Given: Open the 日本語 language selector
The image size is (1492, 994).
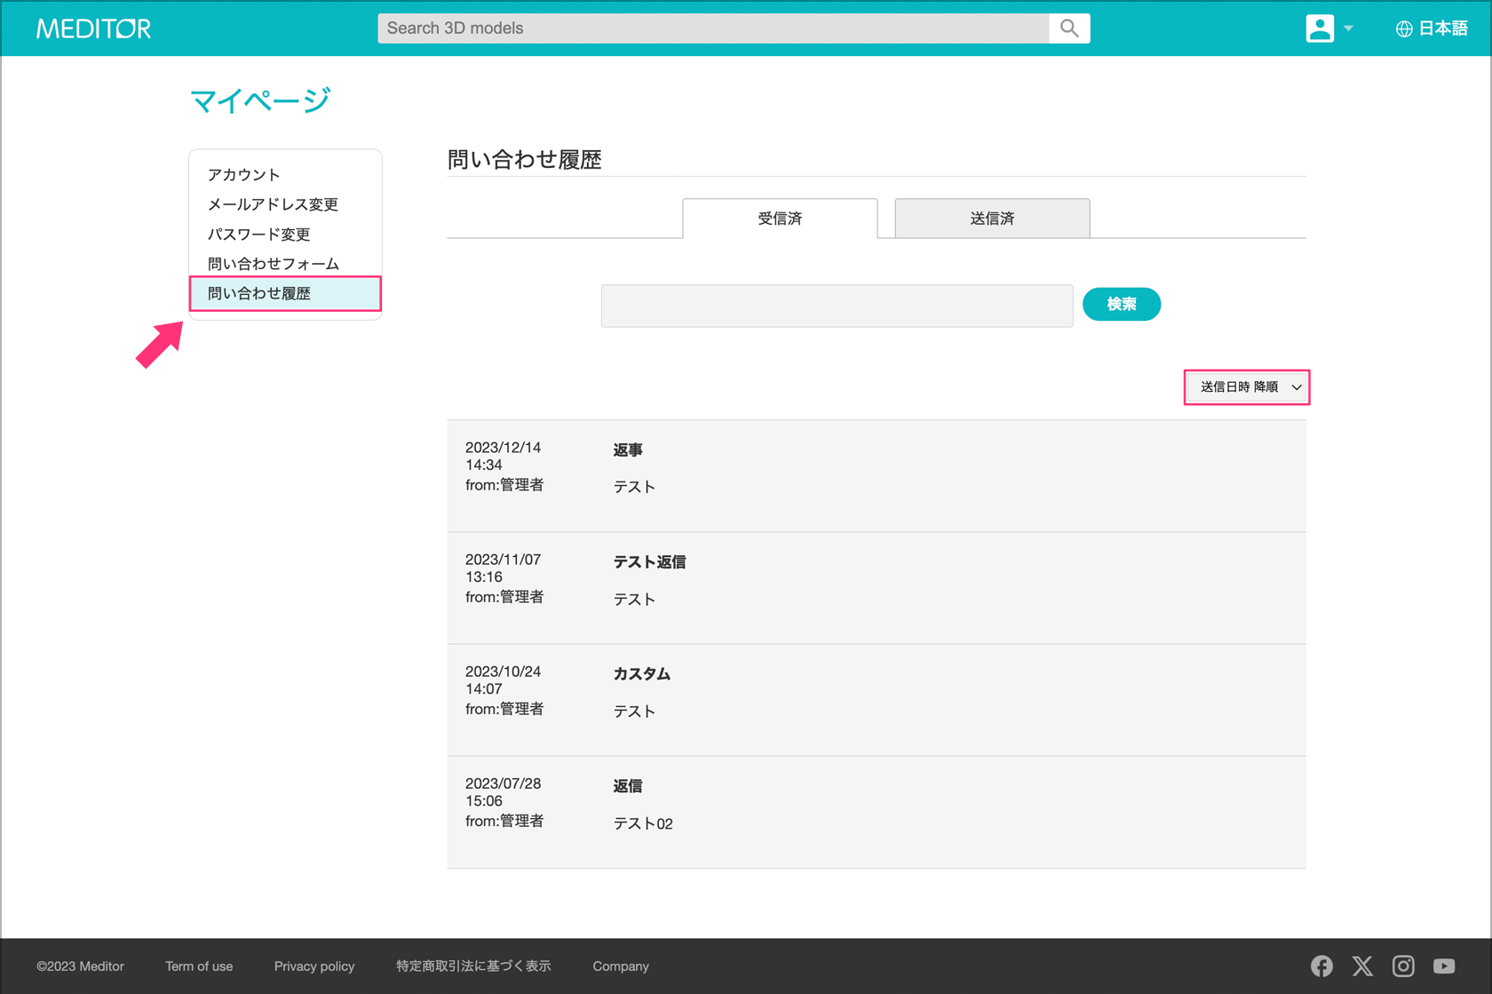Looking at the screenshot, I should [x=1442, y=28].
